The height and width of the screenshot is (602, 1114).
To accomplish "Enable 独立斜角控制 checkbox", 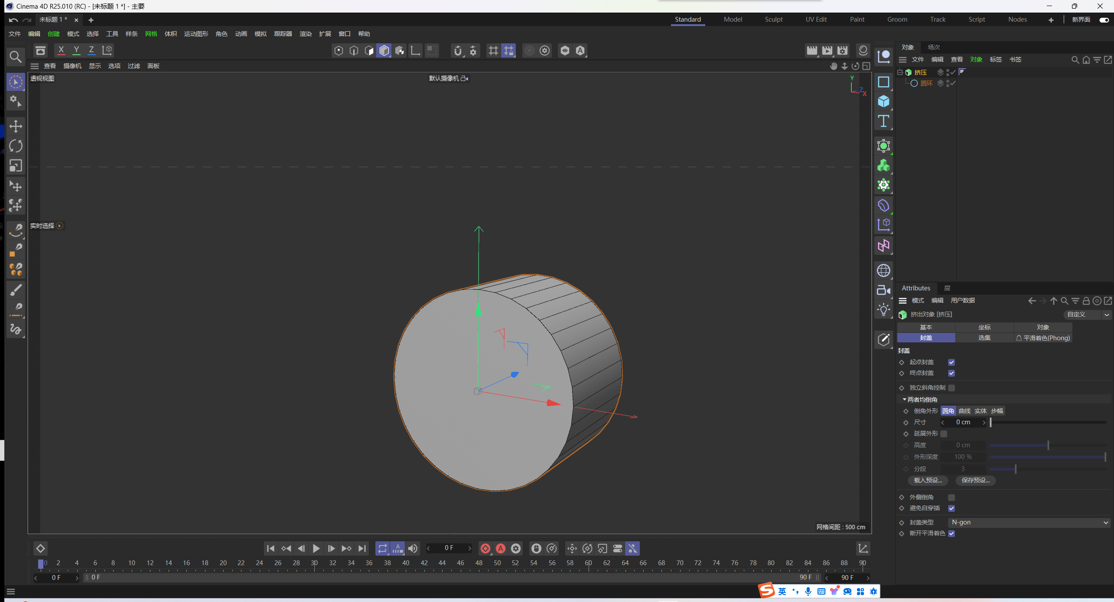I will point(952,388).
